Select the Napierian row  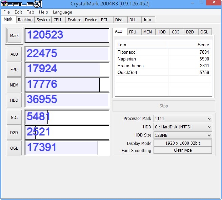point(163,59)
